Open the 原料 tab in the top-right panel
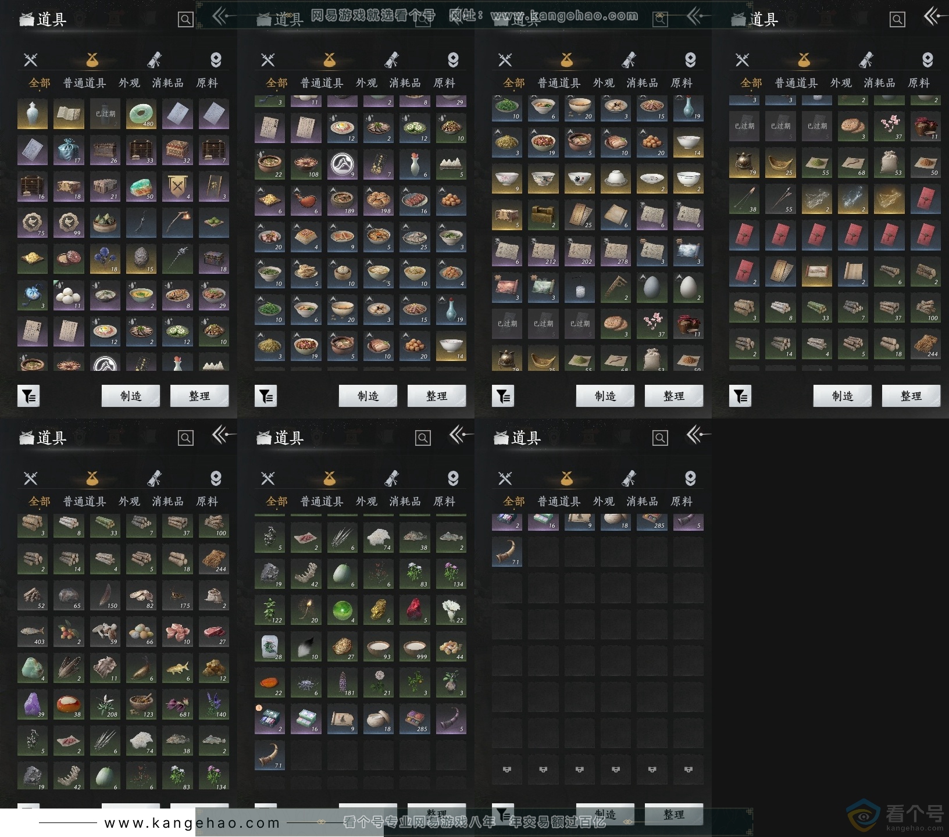 [919, 83]
